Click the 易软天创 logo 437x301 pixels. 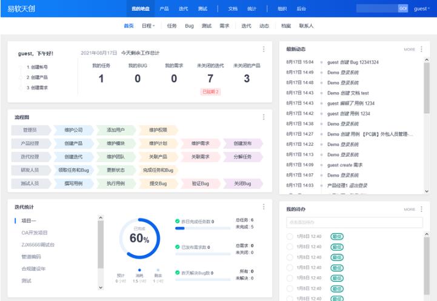pos(21,8)
